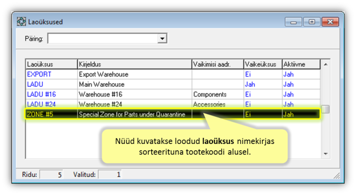Screen dimensions: 356x195
Task: Click the Export Warehouse description cell
Action: (x=135, y=74)
